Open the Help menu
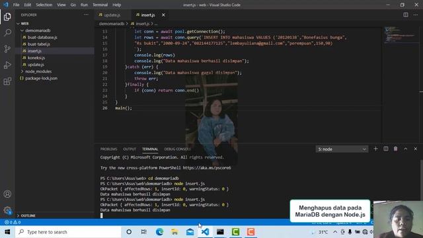 pos(116,5)
